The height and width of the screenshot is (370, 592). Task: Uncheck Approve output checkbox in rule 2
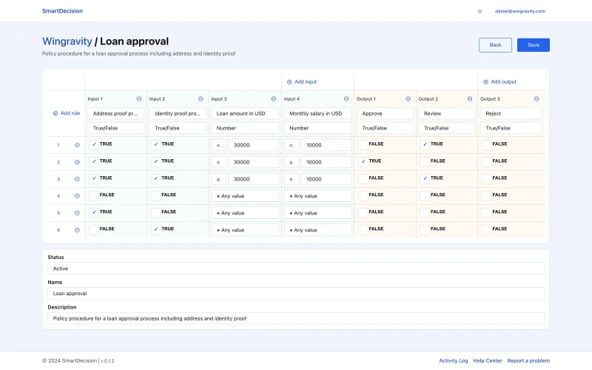click(363, 161)
